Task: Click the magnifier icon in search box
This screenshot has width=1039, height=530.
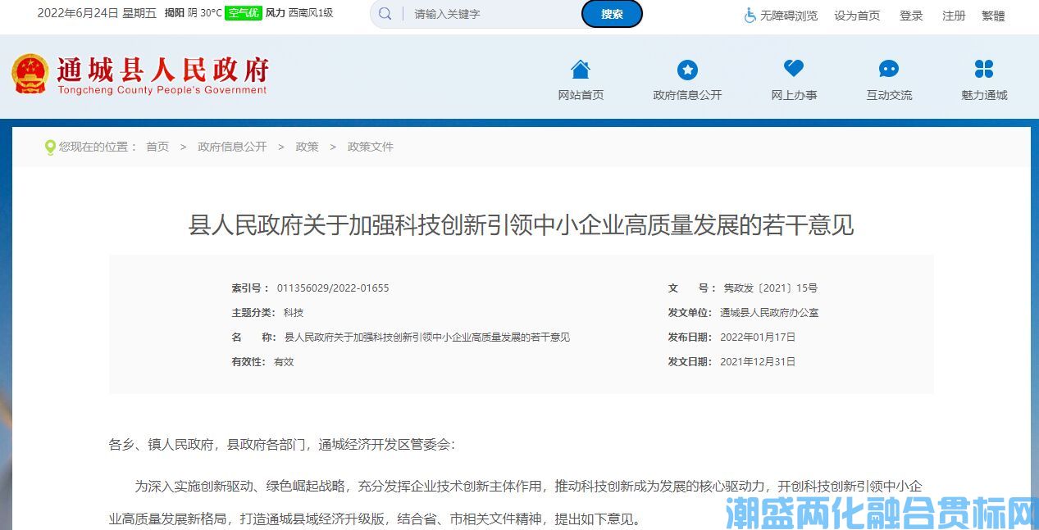Action: [385, 14]
